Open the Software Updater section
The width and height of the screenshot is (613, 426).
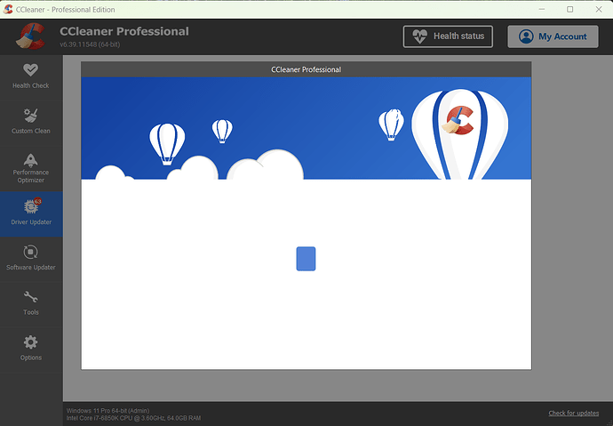point(31,259)
